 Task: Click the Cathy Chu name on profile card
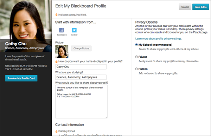pos(16,44)
